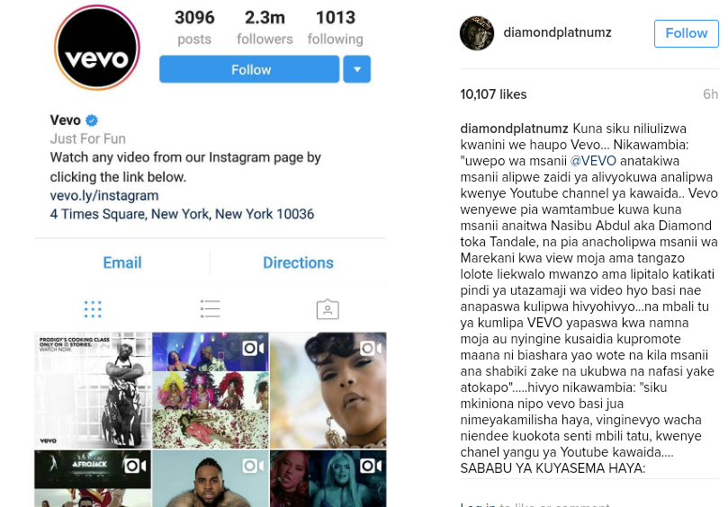Open diamondplatnumz profile avatar
Image resolution: width=728 pixels, height=507 pixels.
[477, 33]
